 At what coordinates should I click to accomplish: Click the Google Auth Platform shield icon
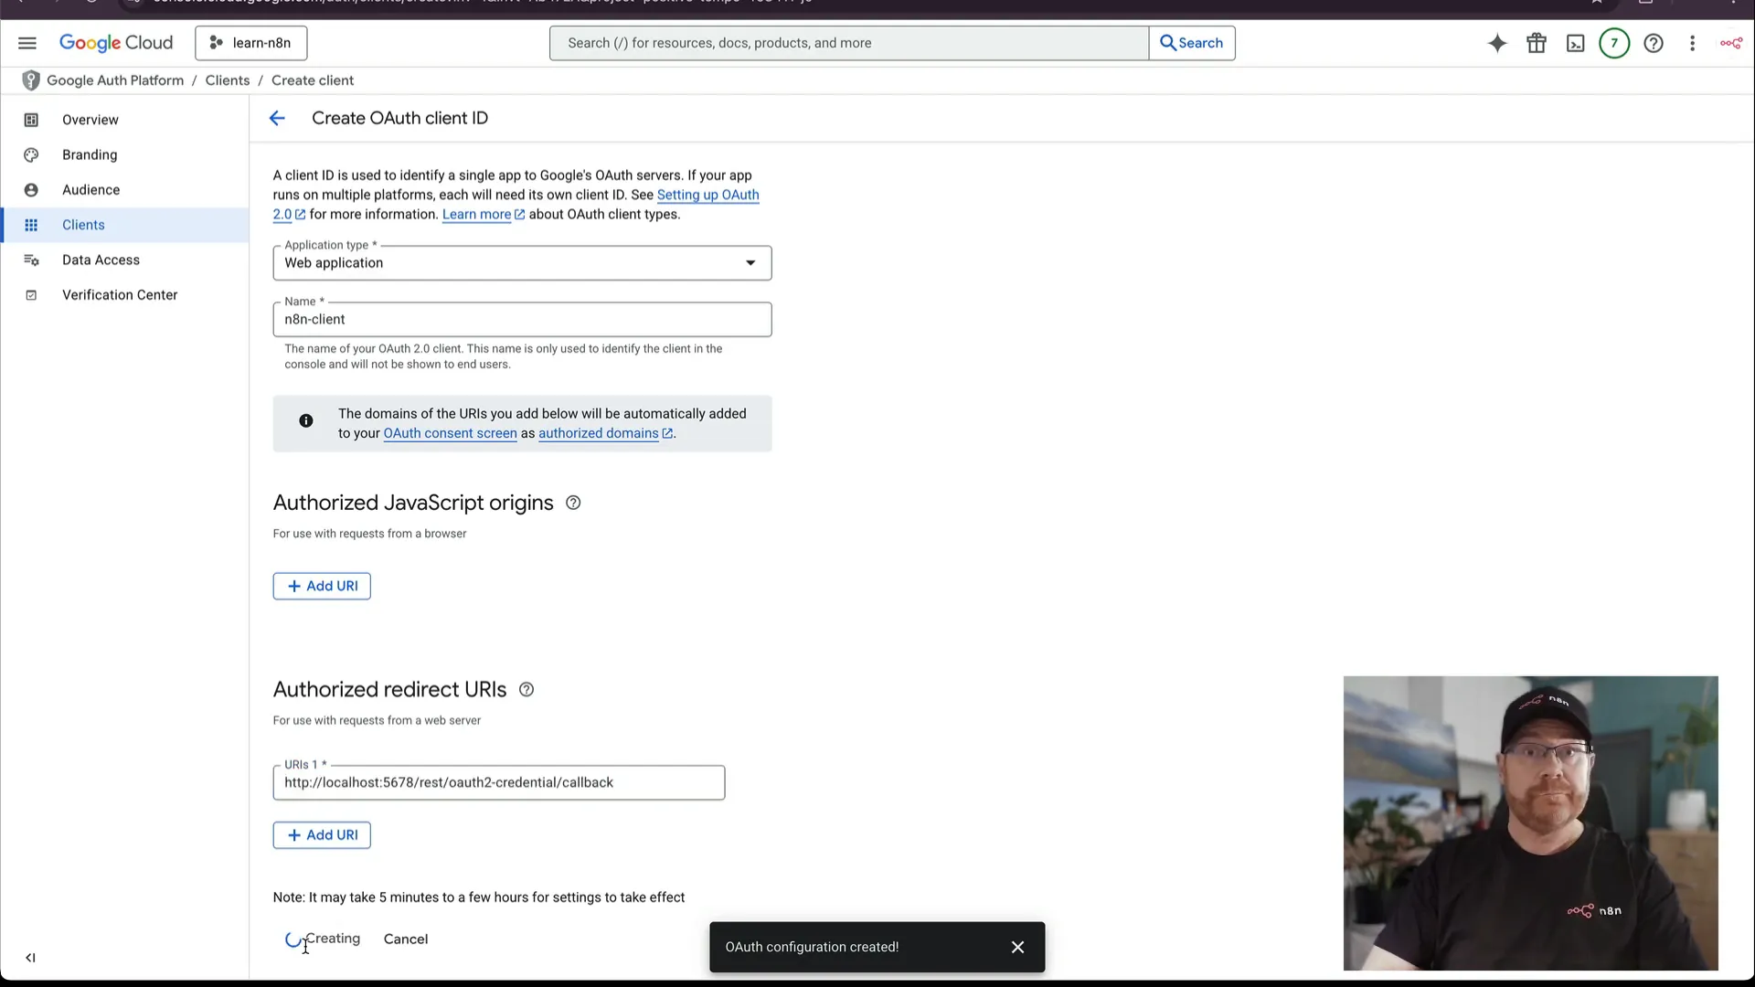pyautogui.click(x=31, y=80)
